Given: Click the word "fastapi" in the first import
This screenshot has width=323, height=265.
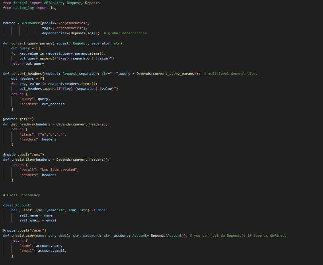Looking at the screenshot, I should click(21, 3).
